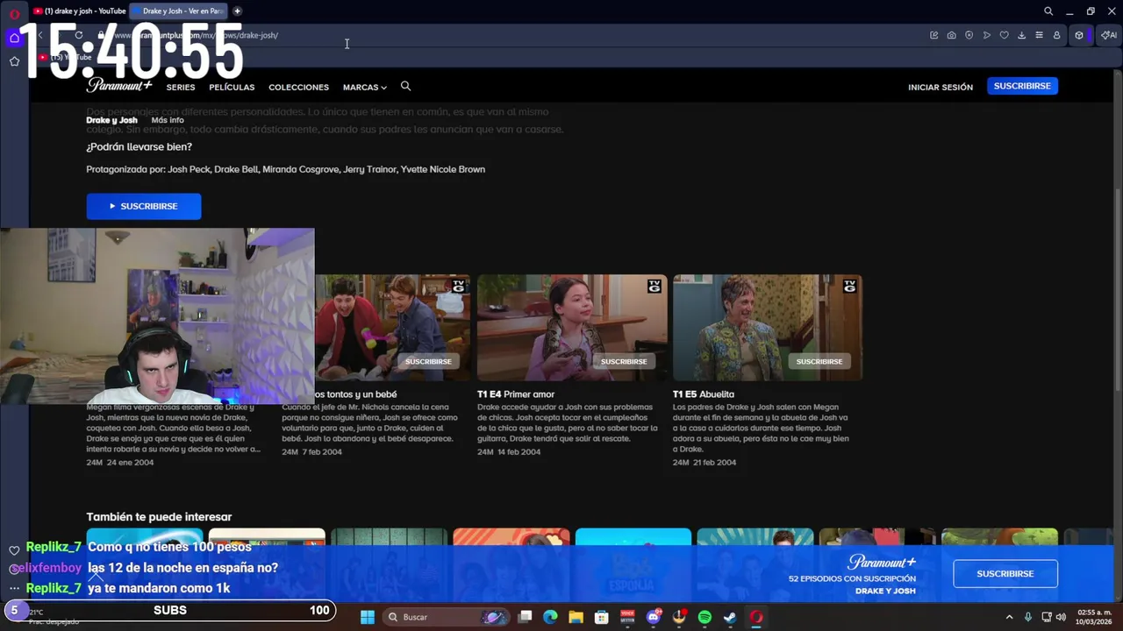Open the Opera menu logo icon

click(x=14, y=13)
